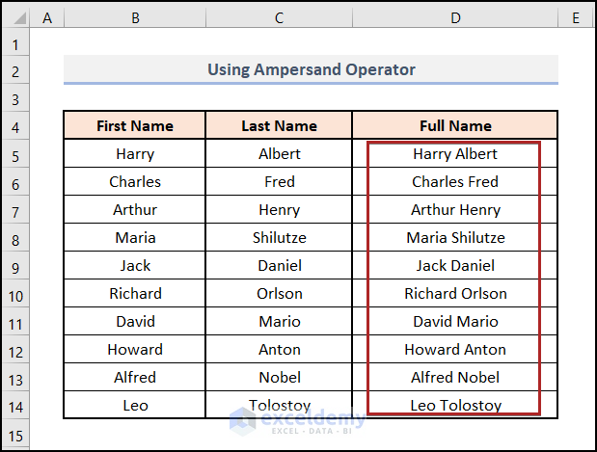Select the 'Shilutze' last name cell
The width and height of the screenshot is (597, 452).
(279, 238)
